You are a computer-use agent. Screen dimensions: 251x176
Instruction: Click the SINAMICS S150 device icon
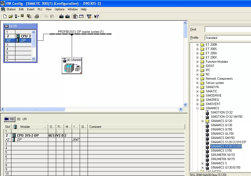[x=207, y=151]
